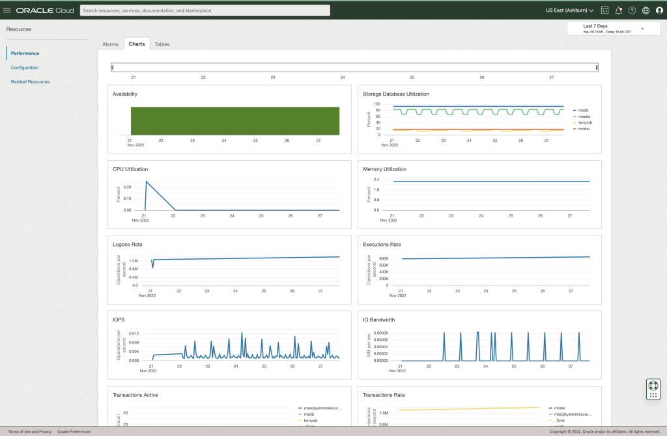This screenshot has width=667, height=436.
Task: Open the Configuration link in sidebar
Action: tap(24, 67)
